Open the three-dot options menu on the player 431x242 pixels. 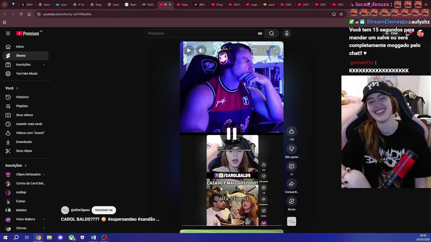[265, 50]
